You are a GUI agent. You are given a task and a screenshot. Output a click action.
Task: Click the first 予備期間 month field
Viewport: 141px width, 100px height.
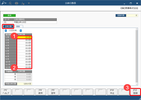pyautogui.click(x=11, y=74)
